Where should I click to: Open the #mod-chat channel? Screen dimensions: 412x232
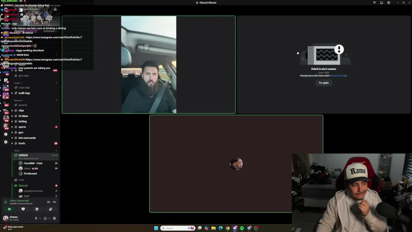[36, 88]
